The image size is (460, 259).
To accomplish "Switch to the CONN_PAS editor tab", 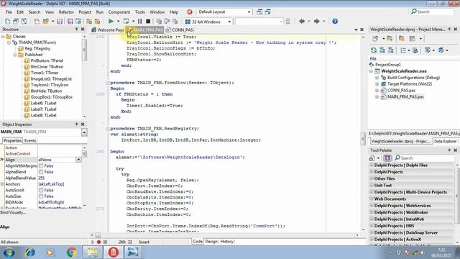I will pos(179,29).
